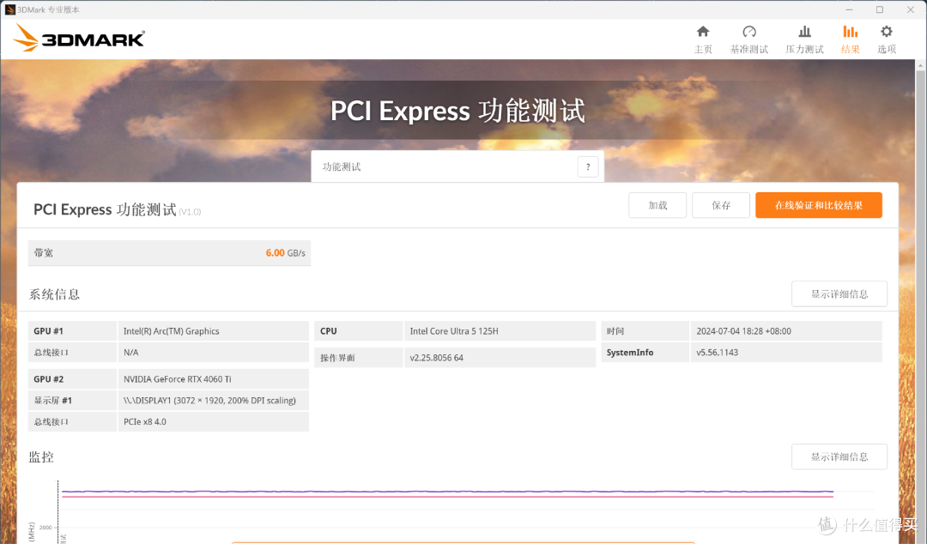
Task: Maximize the 3DMark window
Action: (880, 9)
